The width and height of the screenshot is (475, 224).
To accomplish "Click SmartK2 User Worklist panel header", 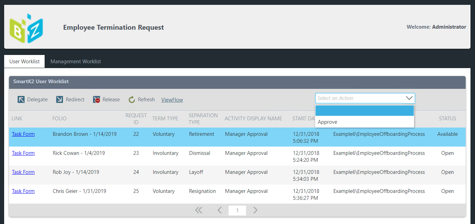I will coord(237,82).
